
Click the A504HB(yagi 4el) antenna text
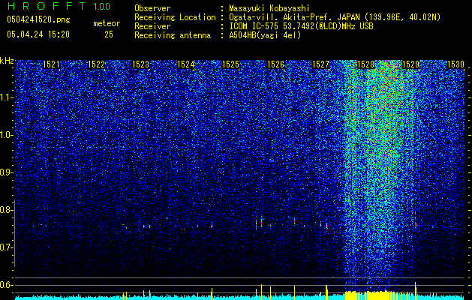(x=265, y=35)
